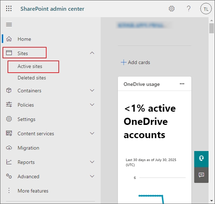The width and height of the screenshot is (215, 204).
Task: Collapse navigation with hamburger icon
Action: [x=9, y=24]
